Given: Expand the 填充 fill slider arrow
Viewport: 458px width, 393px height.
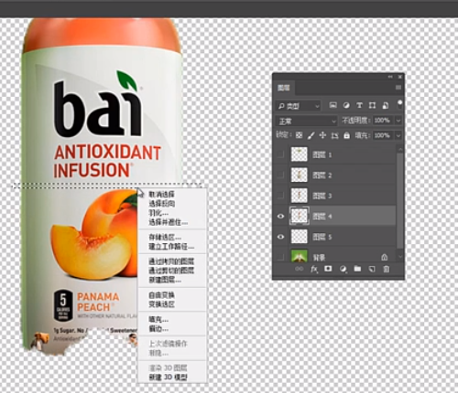Looking at the screenshot, I should 398,135.
